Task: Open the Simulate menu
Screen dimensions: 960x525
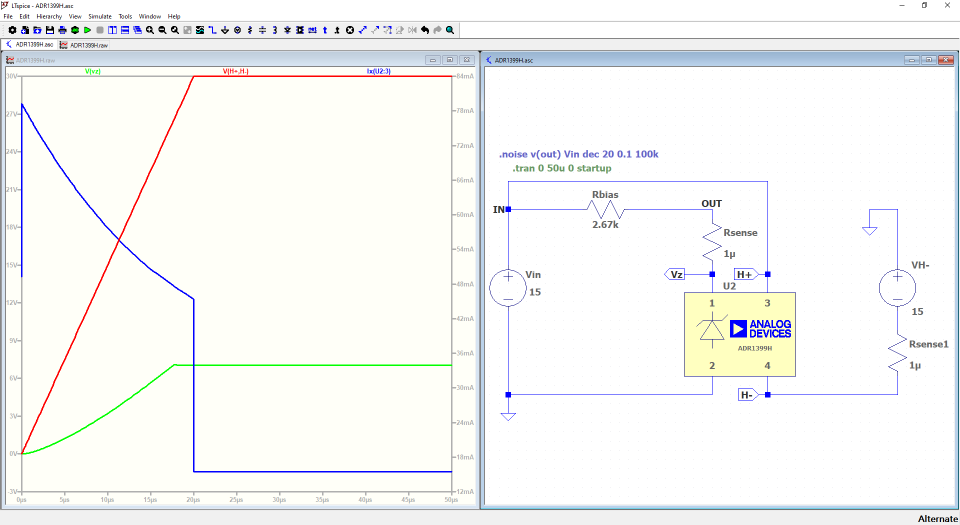Action: pyautogui.click(x=100, y=16)
